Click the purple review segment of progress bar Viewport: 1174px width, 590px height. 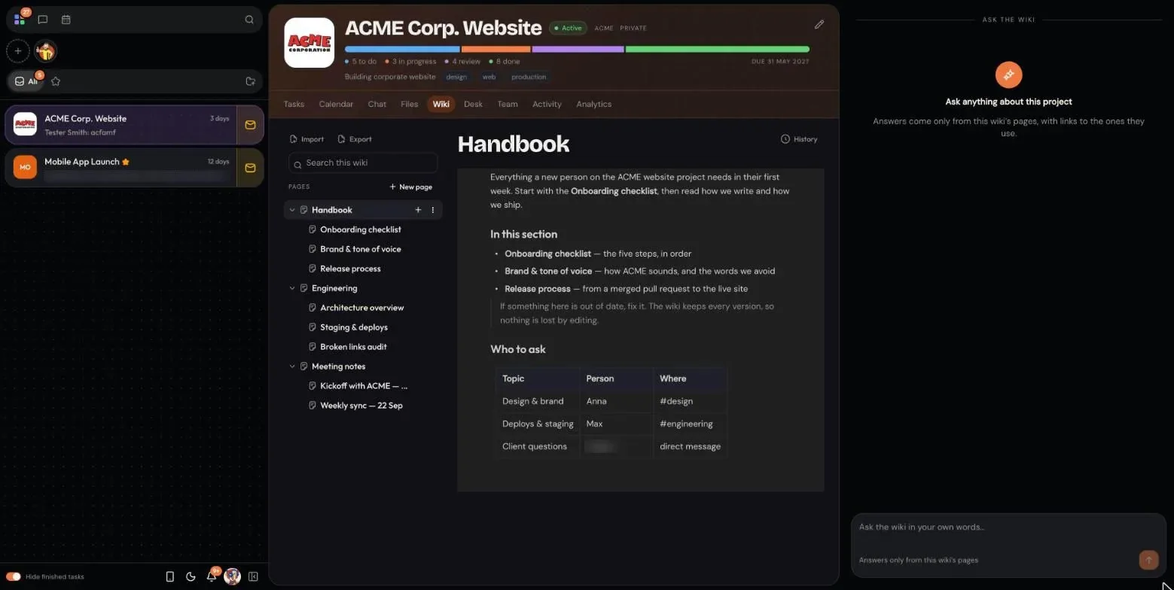[x=578, y=49]
